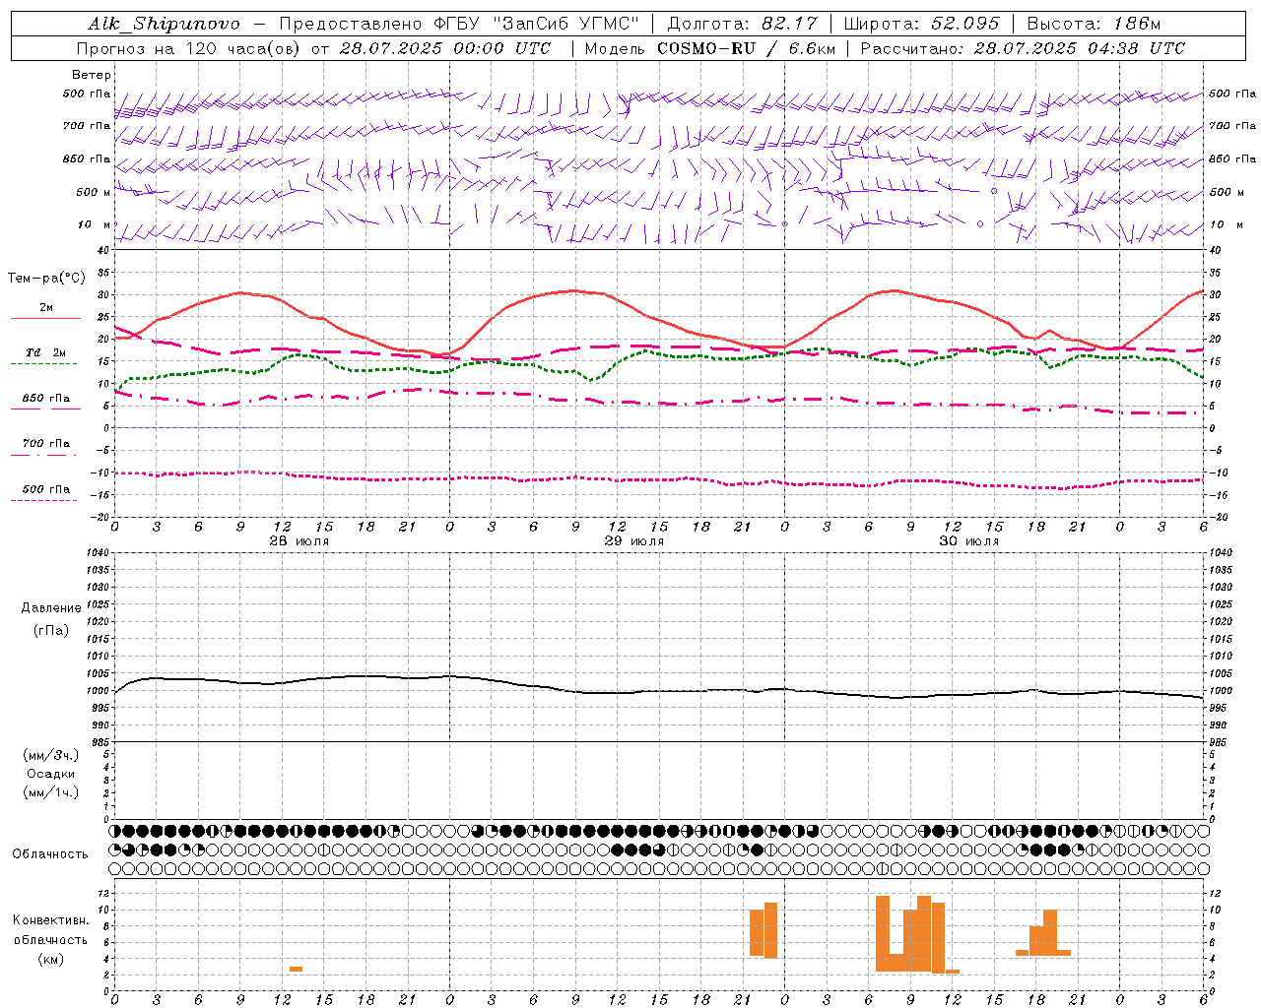Screen dimensions: 1261x1008
Task: Click the red solid line swatch under 2м legend
Action: 45,319
